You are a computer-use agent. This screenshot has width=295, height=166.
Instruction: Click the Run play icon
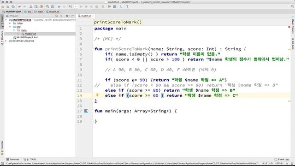[81, 6]
